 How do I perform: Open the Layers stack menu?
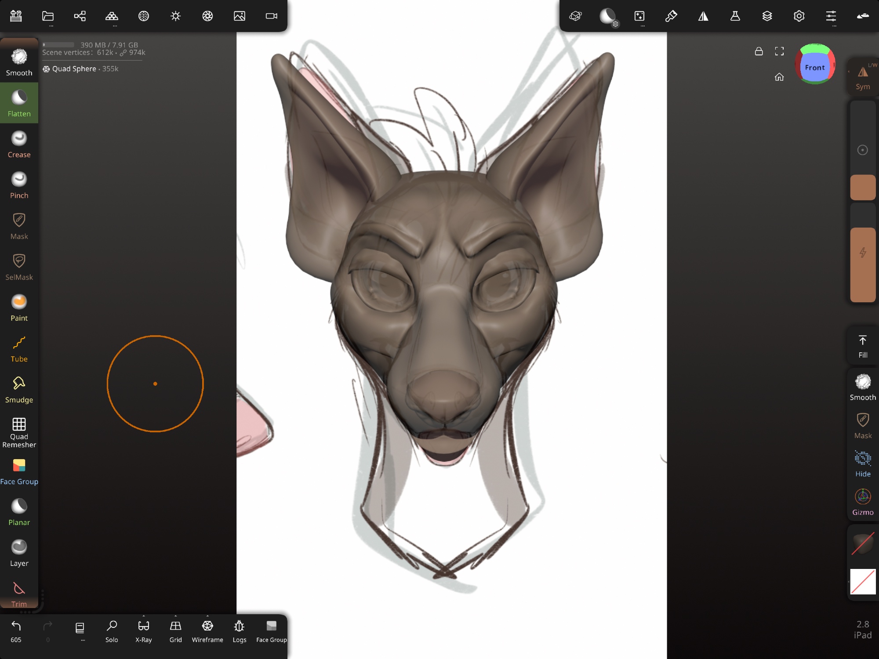[x=767, y=17]
